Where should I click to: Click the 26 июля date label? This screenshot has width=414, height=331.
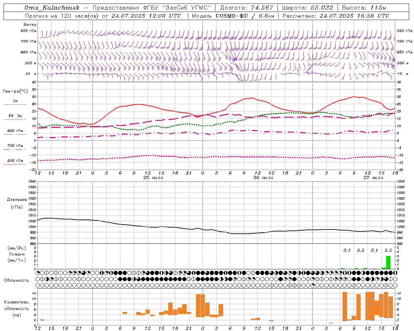pos(263,178)
